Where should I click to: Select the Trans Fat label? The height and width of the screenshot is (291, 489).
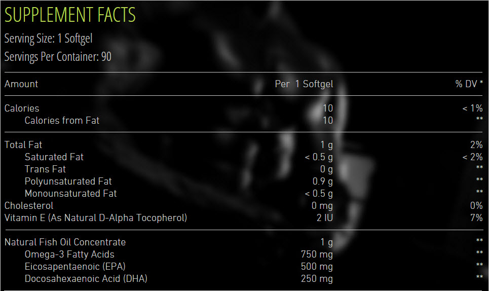point(45,169)
